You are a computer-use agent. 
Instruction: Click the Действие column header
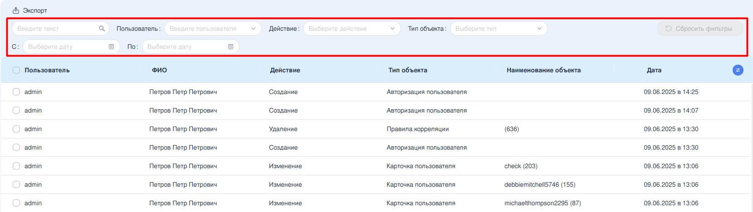click(x=285, y=70)
